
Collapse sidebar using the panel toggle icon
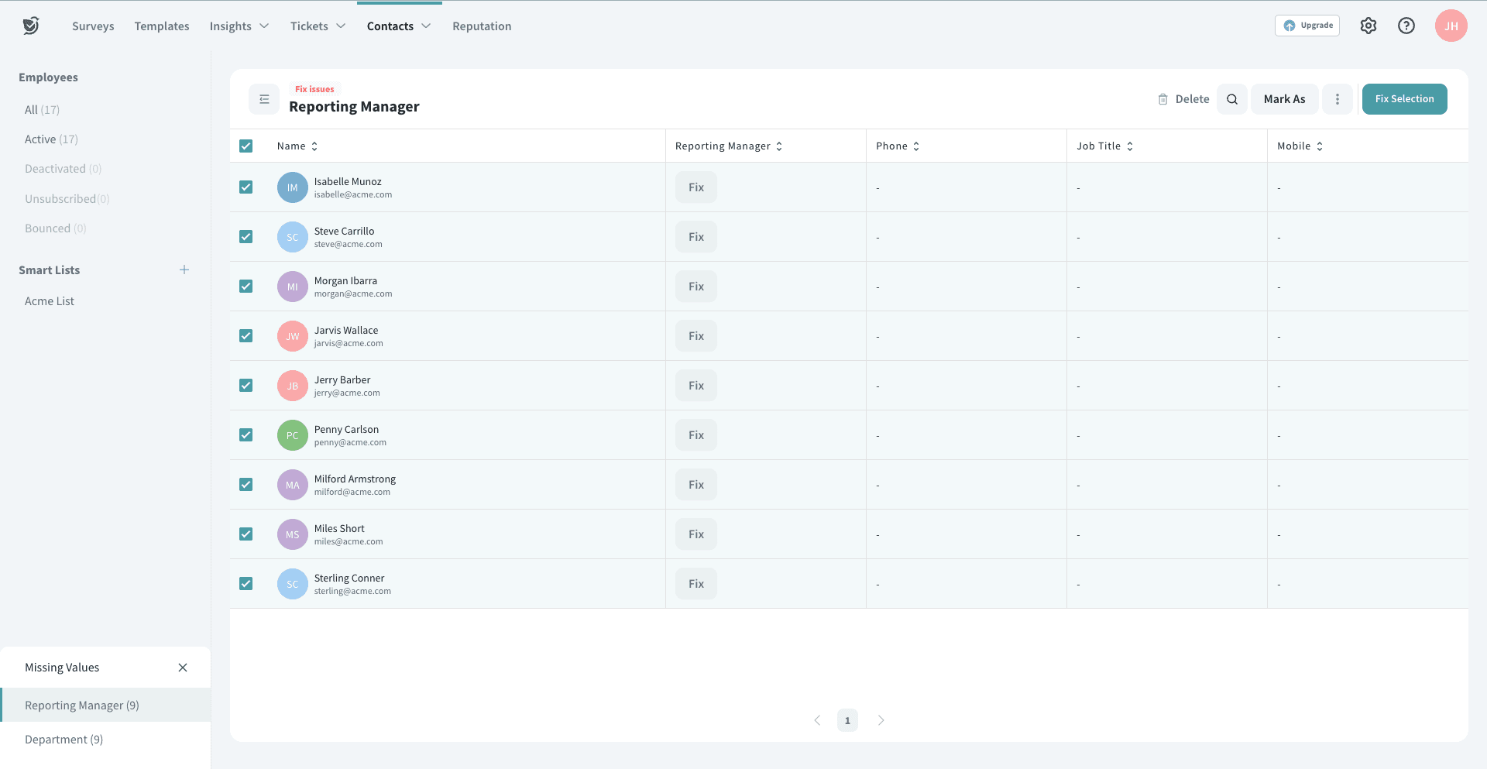coord(264,99)
